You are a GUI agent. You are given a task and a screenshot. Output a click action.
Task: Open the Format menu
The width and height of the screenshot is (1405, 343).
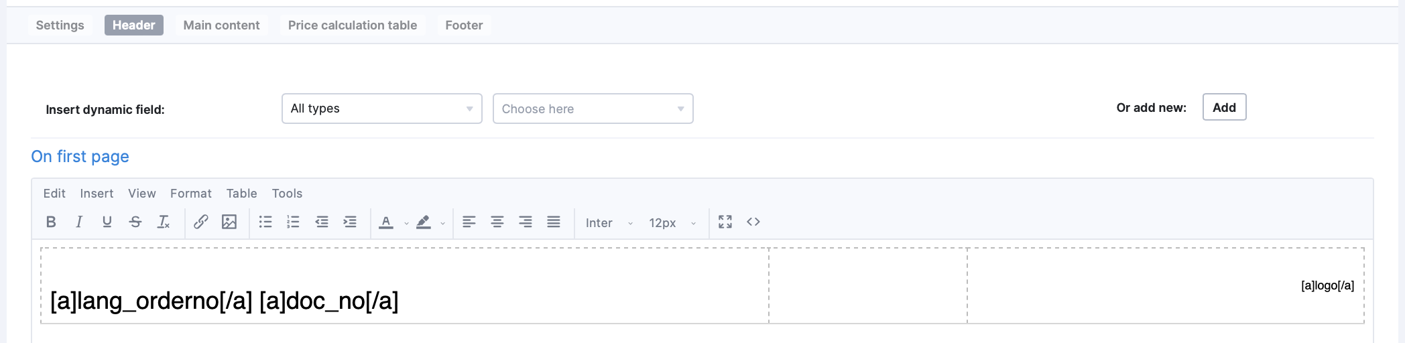tap(190, 194)
